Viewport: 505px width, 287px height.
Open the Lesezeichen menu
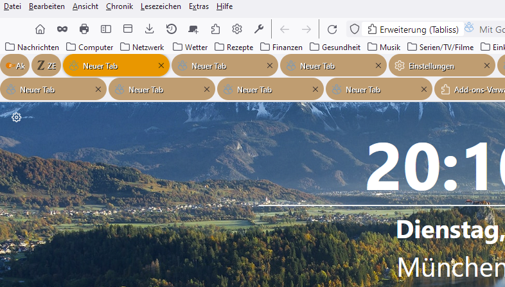pos(161,6)
